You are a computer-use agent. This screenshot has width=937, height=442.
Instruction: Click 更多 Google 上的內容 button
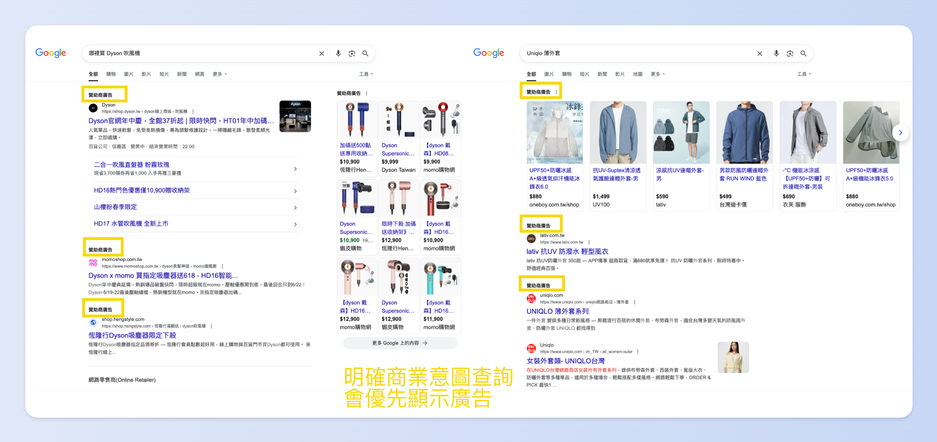[x=400, y=344]
